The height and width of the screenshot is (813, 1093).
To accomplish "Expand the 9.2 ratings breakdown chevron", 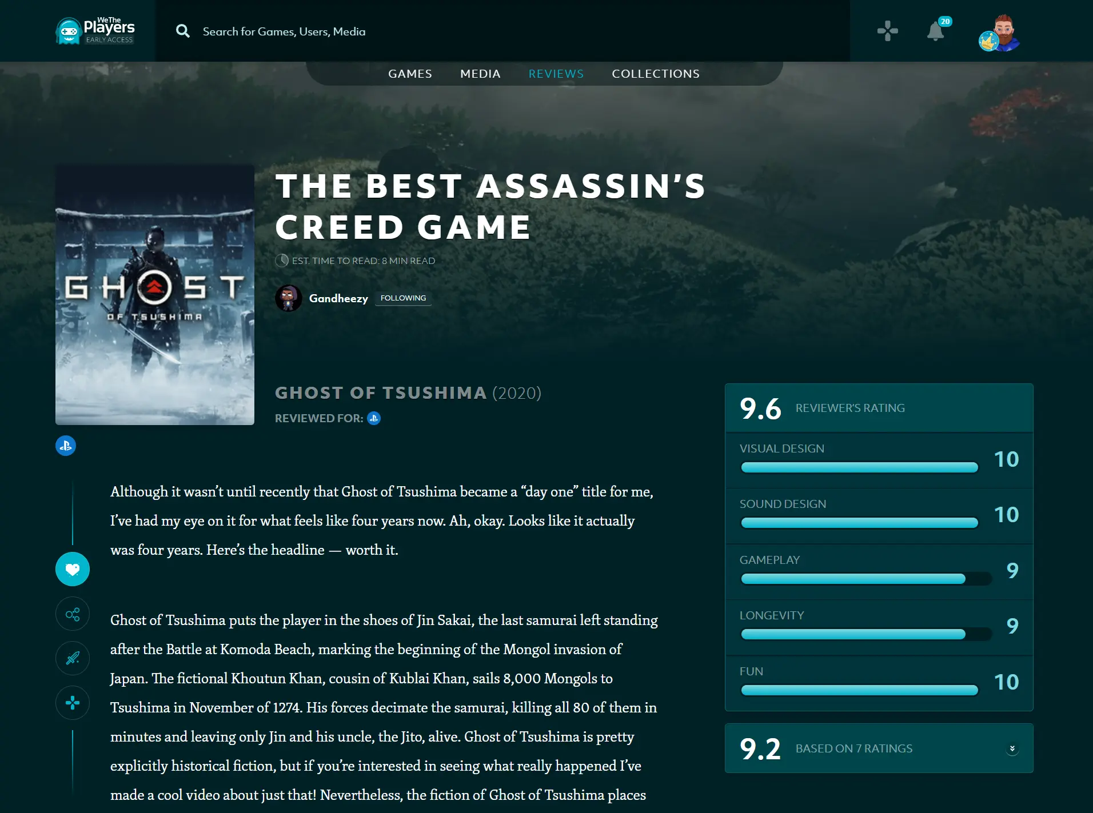I will (x=1012, y=748).
